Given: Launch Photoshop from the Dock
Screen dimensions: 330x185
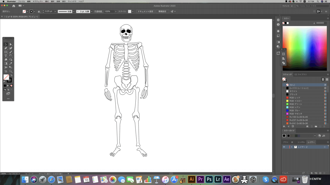Looking at the screenshot, I should (209, 179).
